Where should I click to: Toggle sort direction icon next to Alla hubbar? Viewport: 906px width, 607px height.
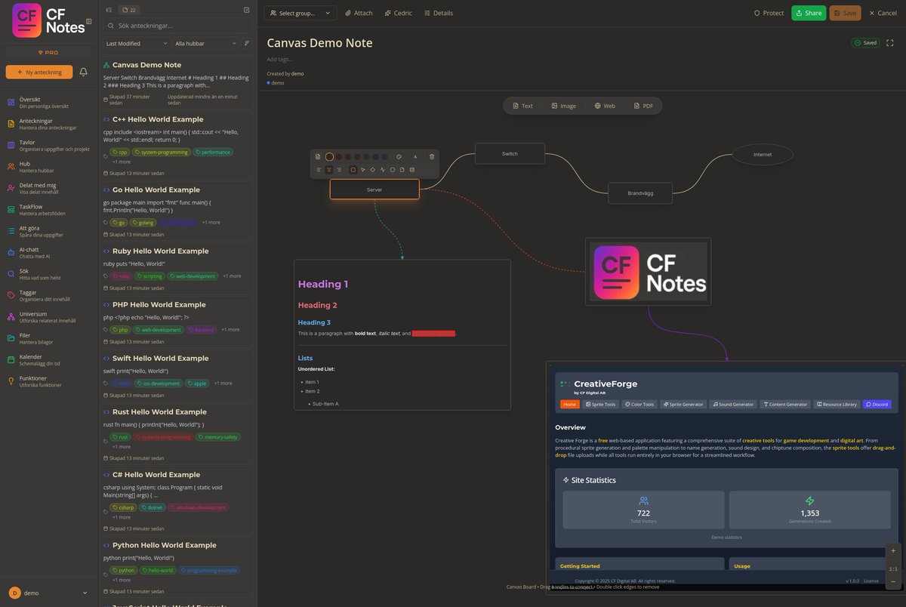(x=247, y=44)
